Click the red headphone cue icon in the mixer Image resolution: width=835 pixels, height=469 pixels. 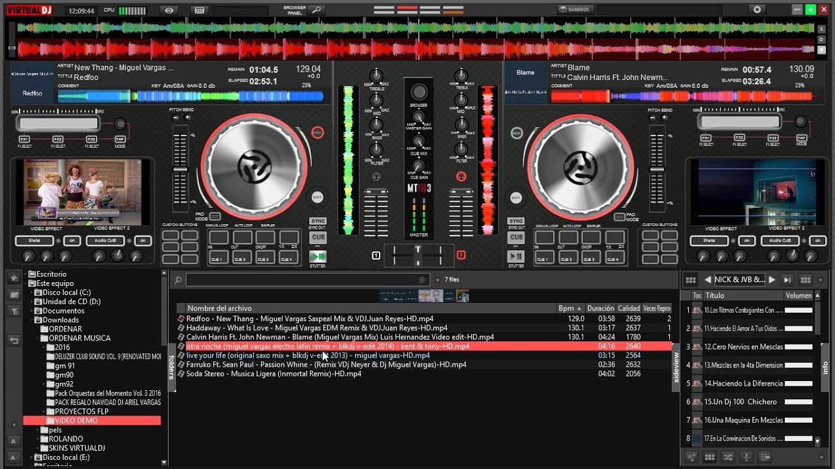coord(461,177)
